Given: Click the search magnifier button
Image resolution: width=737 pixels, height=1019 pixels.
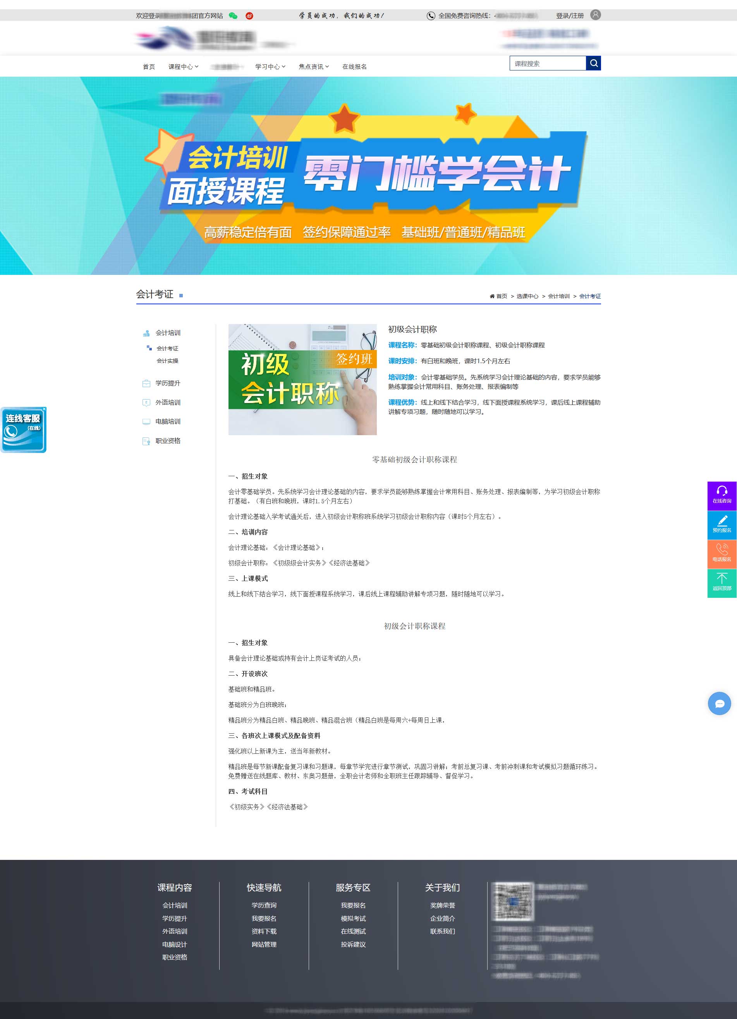Looking at the screenshot, I should tap(593, 63).
